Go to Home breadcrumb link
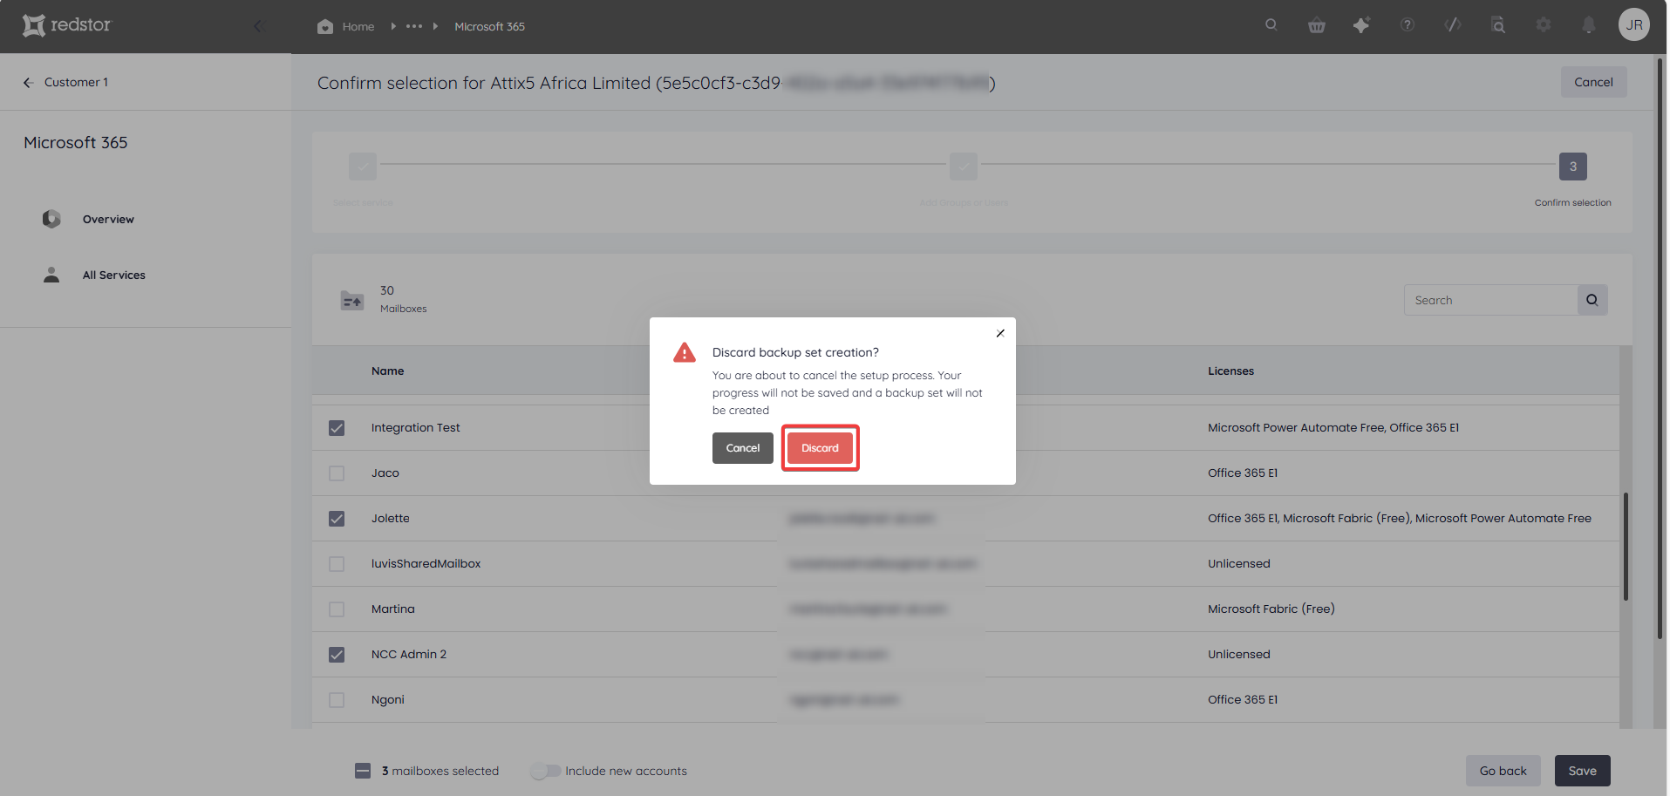 [x=358, y=27]
